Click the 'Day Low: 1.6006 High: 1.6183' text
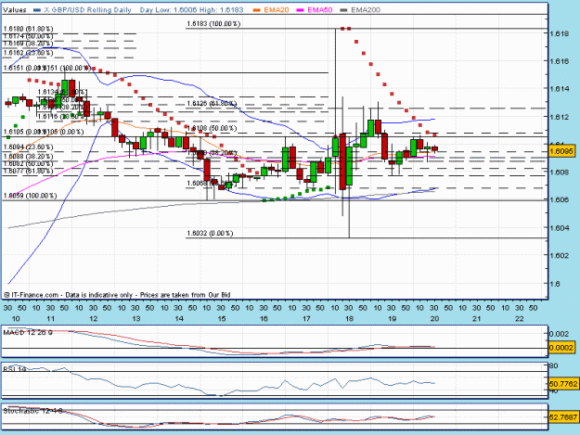The width and height of the screenshot is (580, 435). point(191,10)
